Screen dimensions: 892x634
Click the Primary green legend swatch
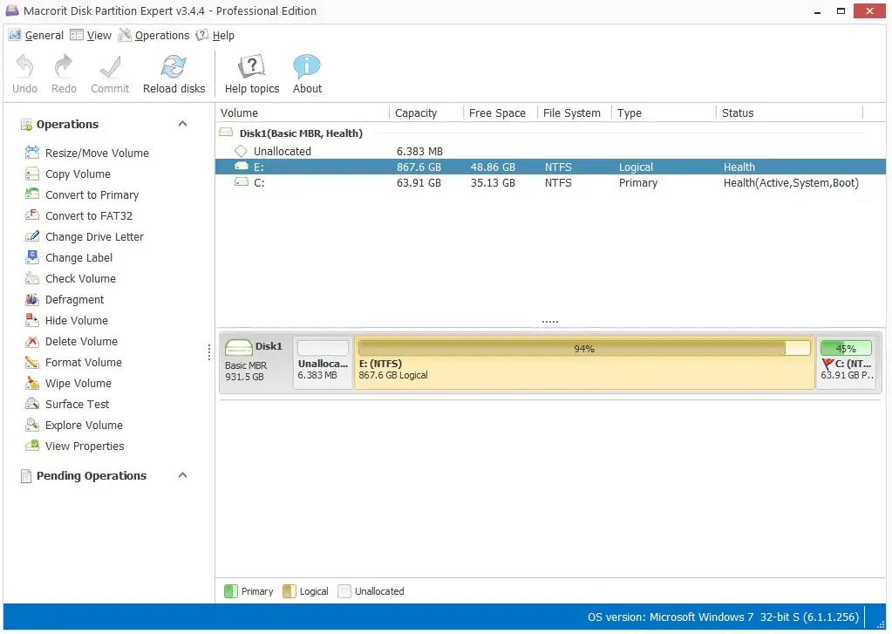click(231, 590)
